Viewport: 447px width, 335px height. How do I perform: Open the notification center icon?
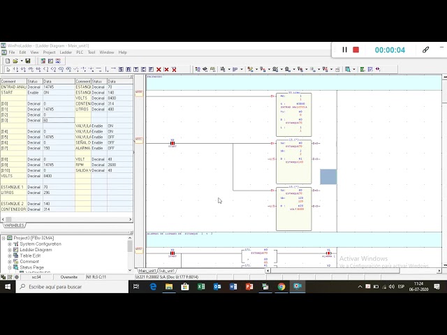437,287
